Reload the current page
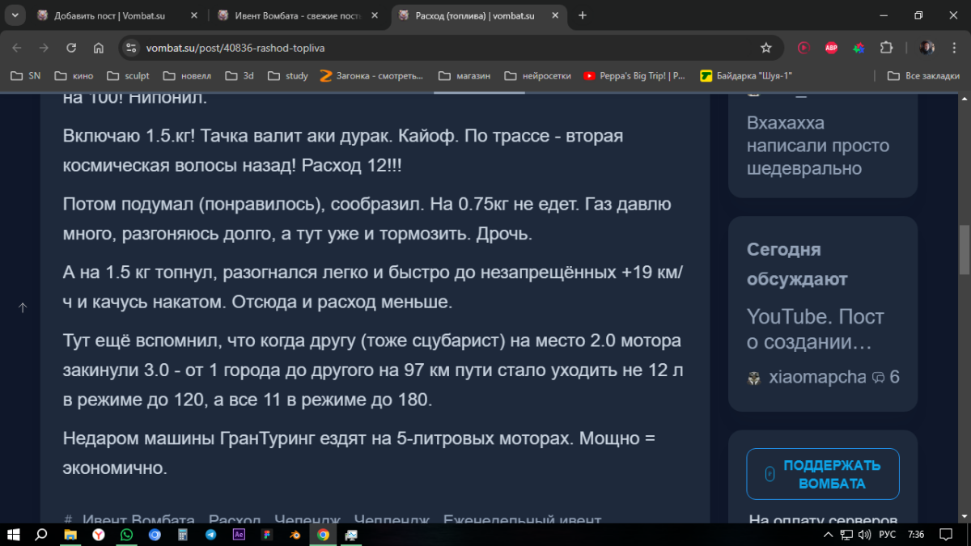971x546 pixels. (x=71, y=48)
